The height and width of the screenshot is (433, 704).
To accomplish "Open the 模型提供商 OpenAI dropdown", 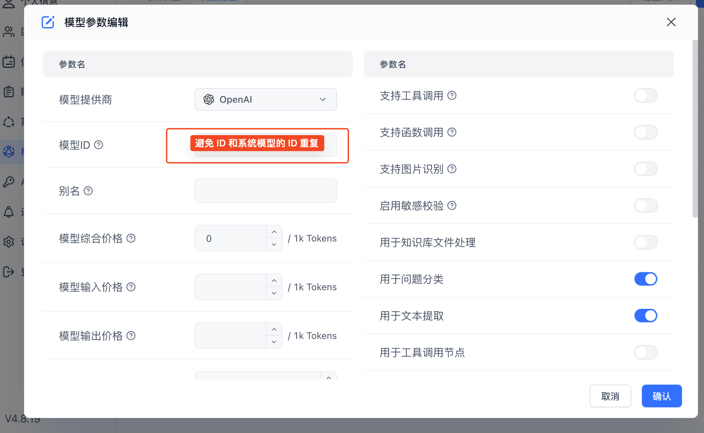I will 266,99.
